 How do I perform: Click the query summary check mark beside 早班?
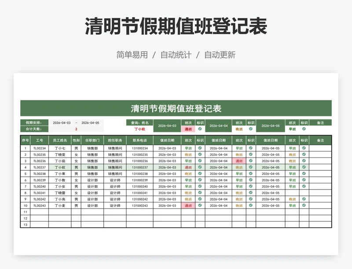[304, 129]
